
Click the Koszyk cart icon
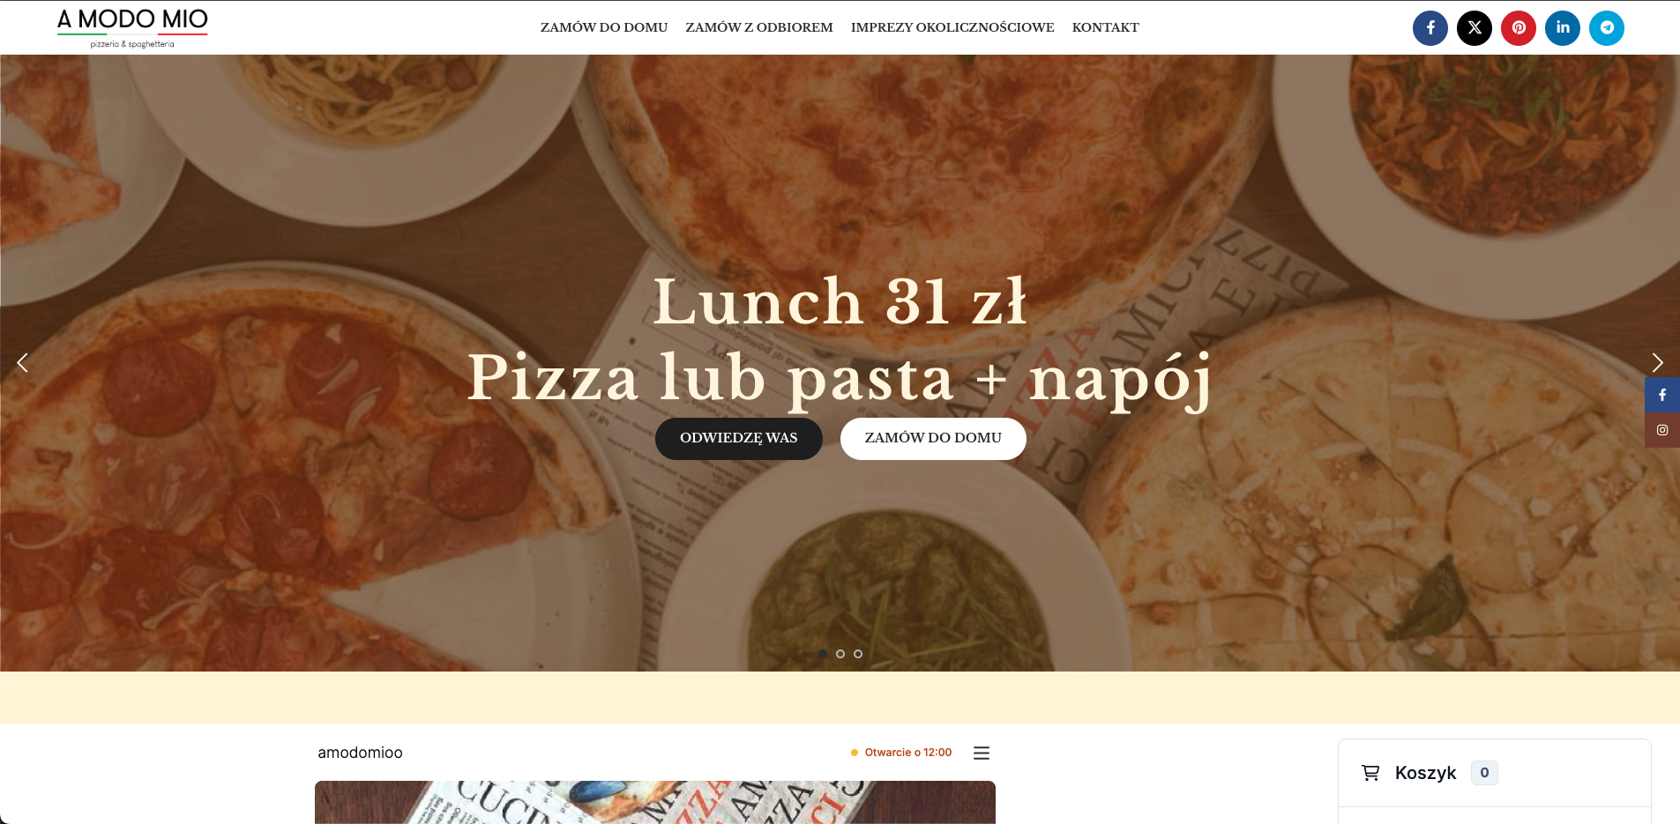coord(1370,773)
